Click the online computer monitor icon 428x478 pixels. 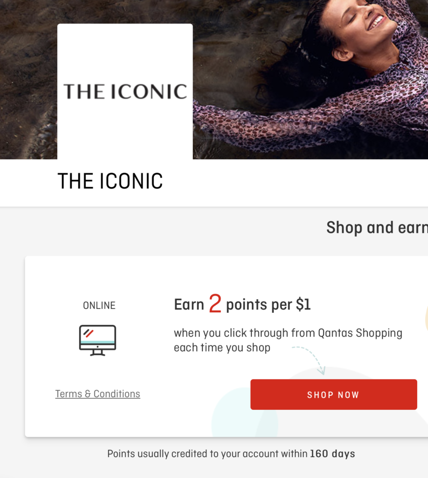pos(98,340)
